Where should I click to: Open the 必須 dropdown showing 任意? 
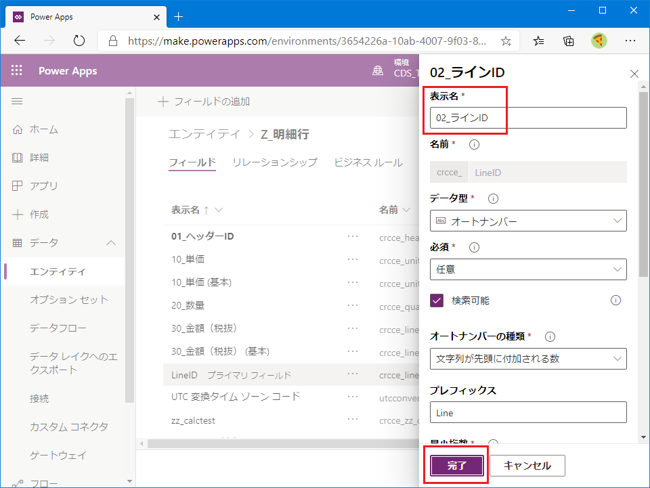point(528,269)
